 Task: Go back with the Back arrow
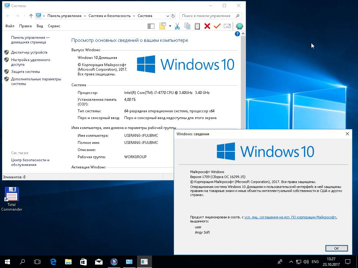pos(8,16)
